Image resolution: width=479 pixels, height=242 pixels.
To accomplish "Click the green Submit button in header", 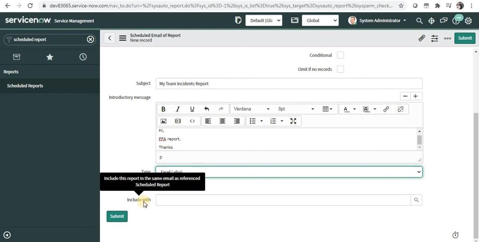I will pos(465,38).
